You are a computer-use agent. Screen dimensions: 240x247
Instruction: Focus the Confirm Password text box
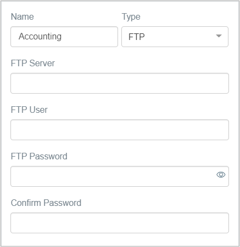tap(120, 223)
